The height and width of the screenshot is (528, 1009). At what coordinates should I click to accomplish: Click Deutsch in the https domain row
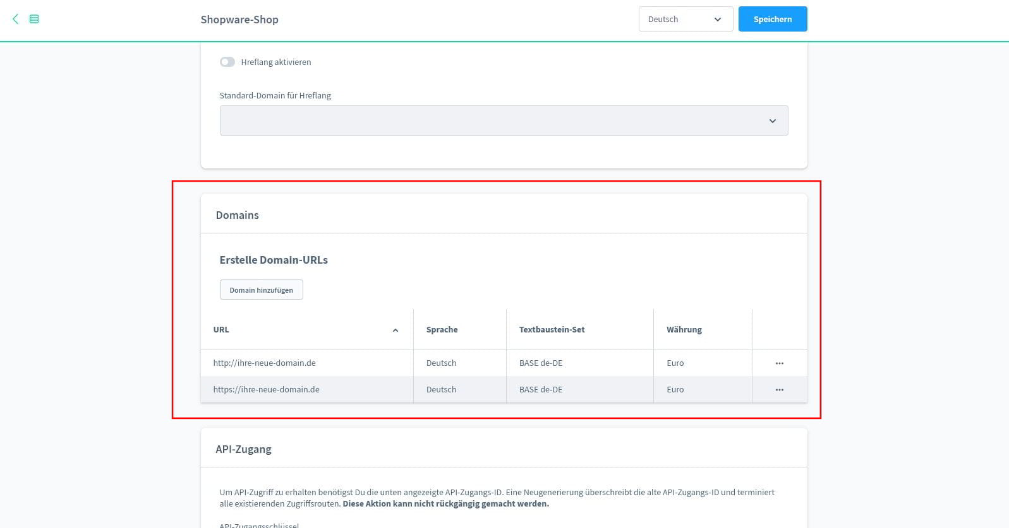point(441,389)
